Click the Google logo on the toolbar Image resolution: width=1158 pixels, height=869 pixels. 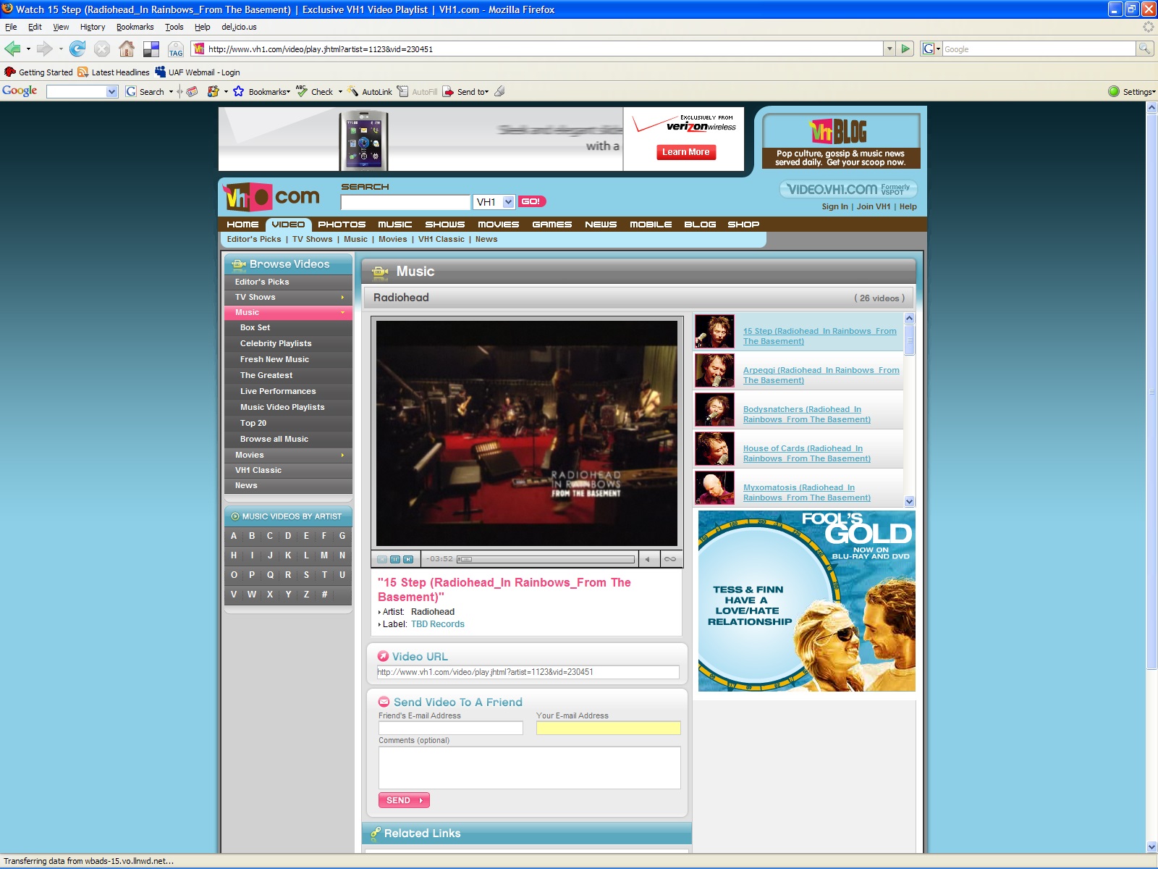[x=20, y=91]
